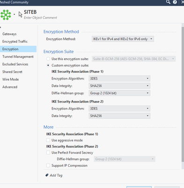Collapse the navigation pane arrow
This screenshot has height=188, width=184.
(0, 27)
